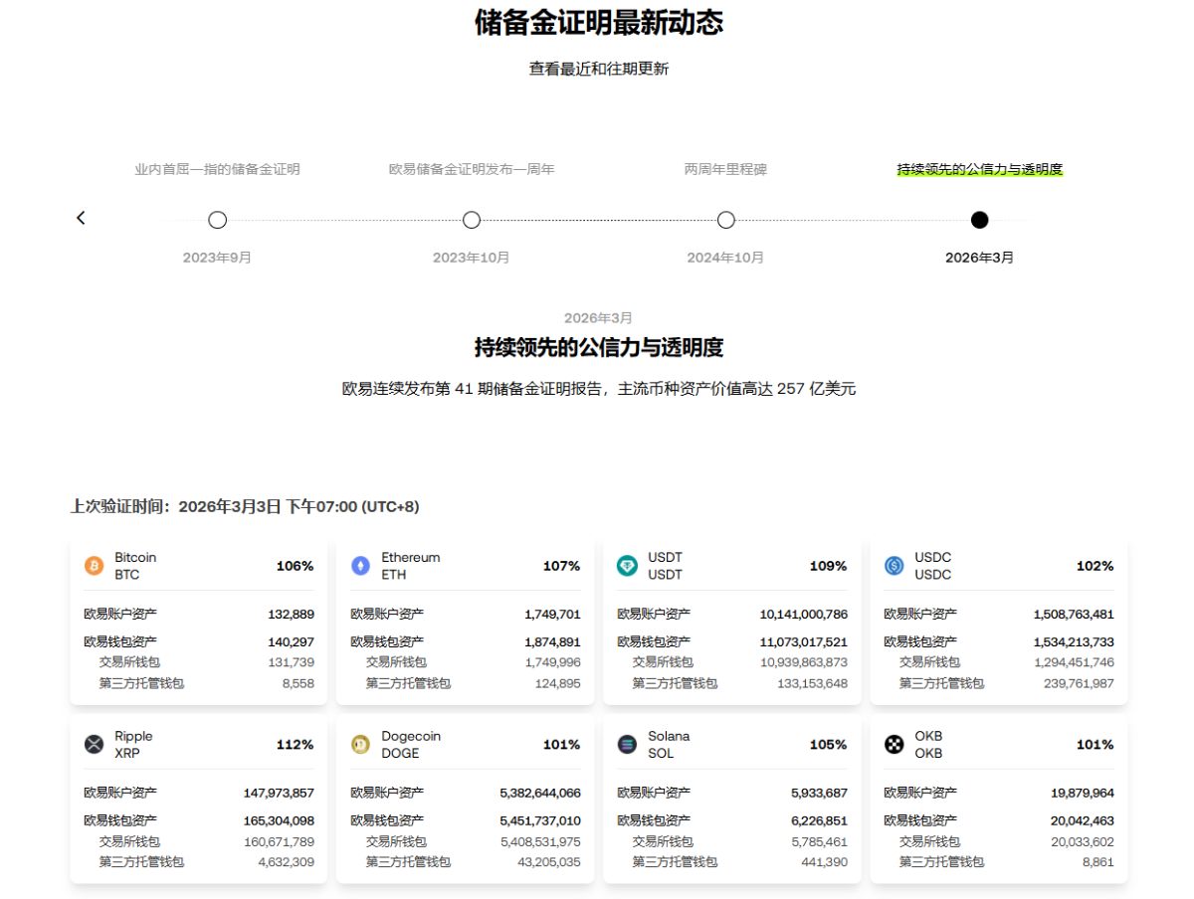Click the highlighted 持续领先的公信力与透明度 tab

980,169
